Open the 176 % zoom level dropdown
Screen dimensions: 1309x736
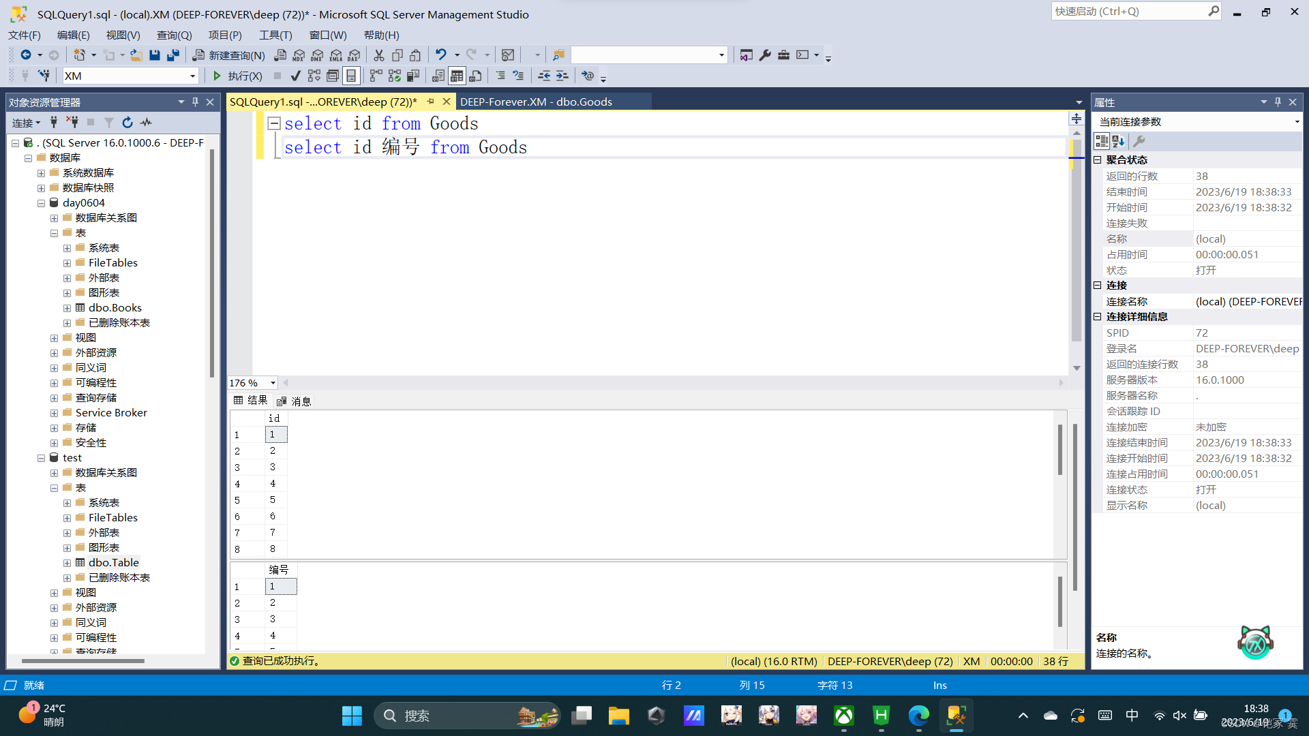coord(273,383)
